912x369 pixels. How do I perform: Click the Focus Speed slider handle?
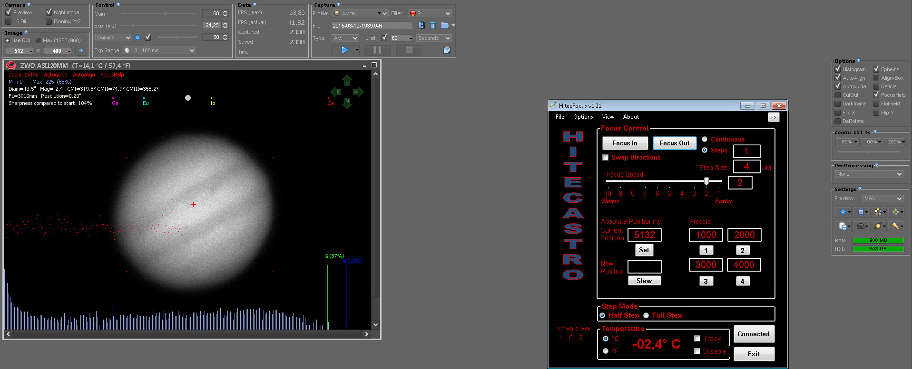pos(706,181)
